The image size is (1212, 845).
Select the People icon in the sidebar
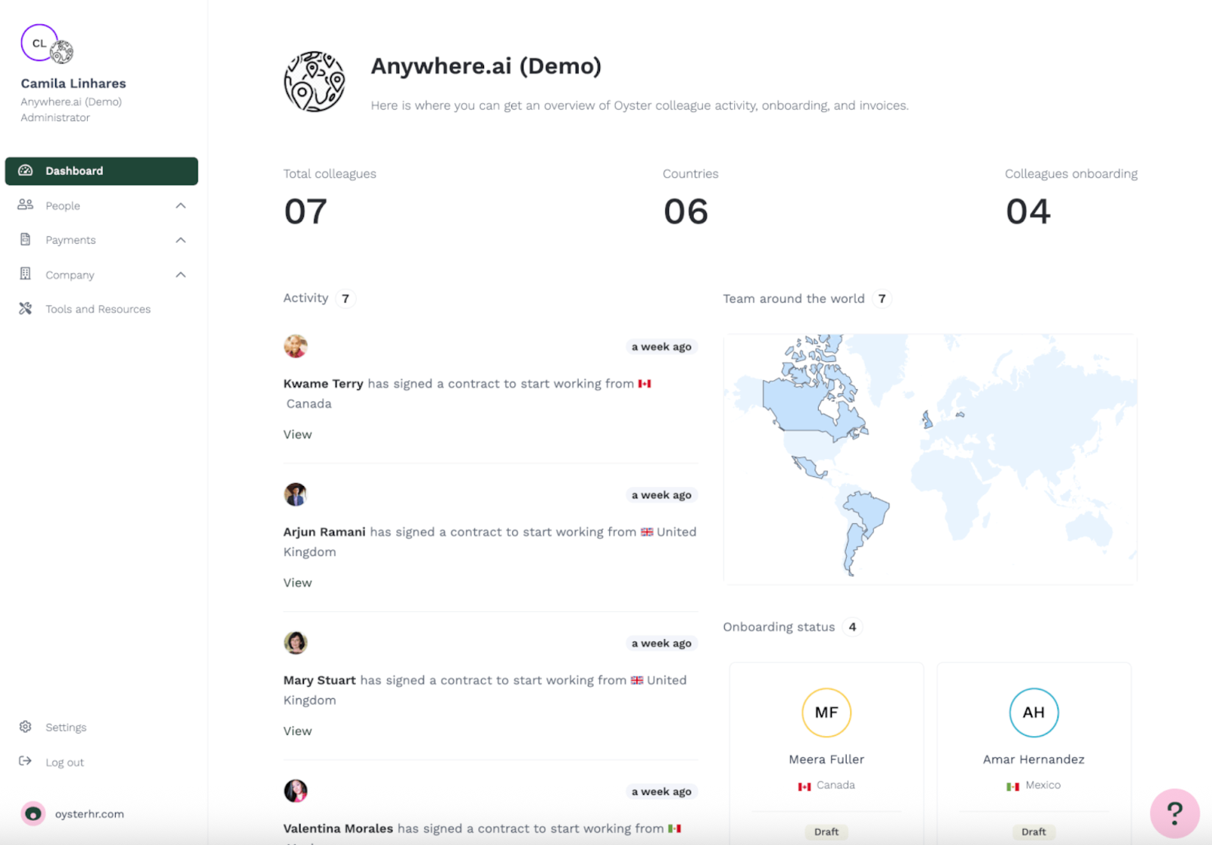point(25,205)
